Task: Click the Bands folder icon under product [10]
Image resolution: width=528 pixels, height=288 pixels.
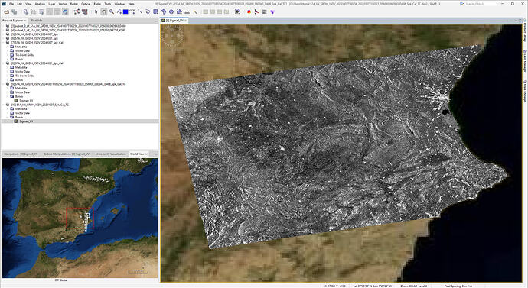Action: (12, 117)
